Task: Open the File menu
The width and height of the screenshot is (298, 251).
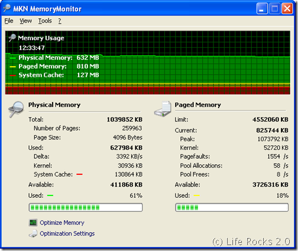Action: coord(9,21)
